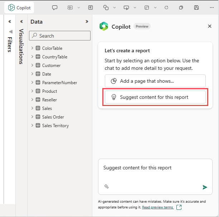Click the external link icon after preview terms

pyautogui.click(x=179, y=207)
